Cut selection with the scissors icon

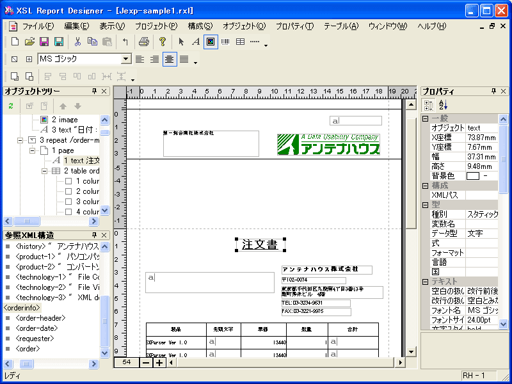click(x=77, y=42)
